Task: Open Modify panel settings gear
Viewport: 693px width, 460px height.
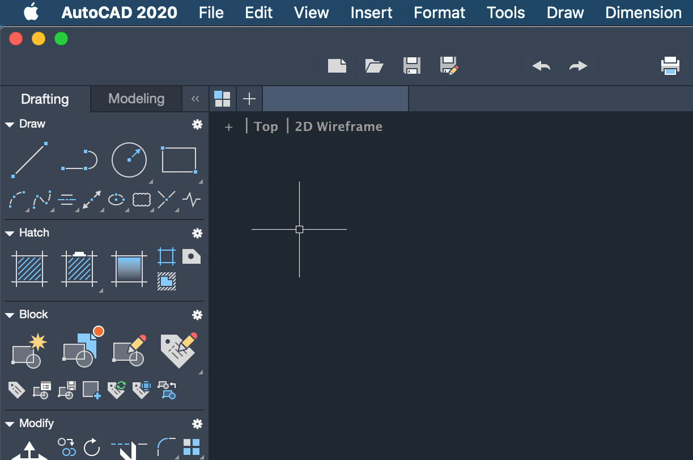Action: (197, 424)
